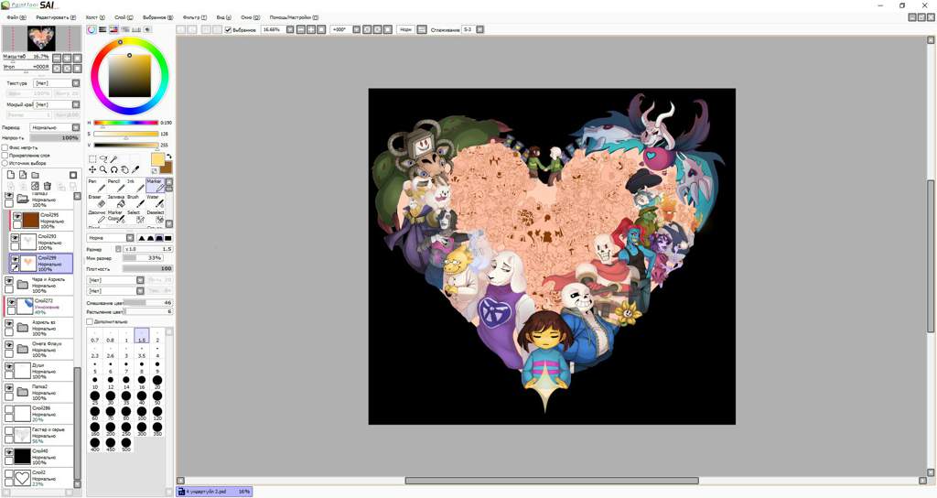Select the Eraser tool
Viewport: 937px width, 498px height.
pyautogui.click(x=95, y=200)
